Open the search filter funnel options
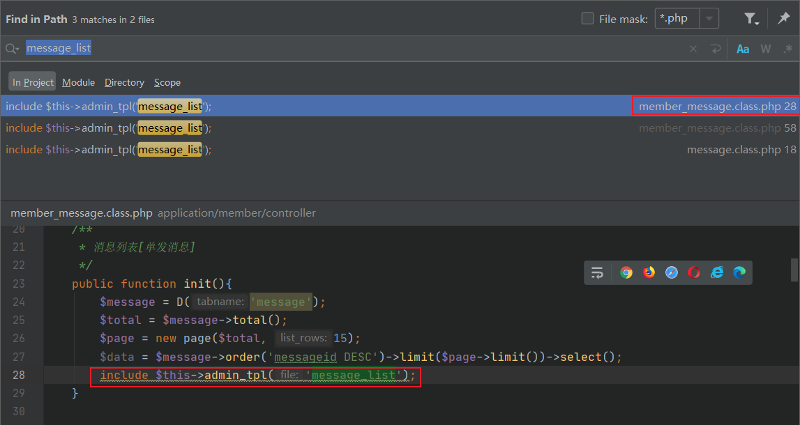Image resolution: width=800 pixels, height=425 pixels. coord(751,19)
